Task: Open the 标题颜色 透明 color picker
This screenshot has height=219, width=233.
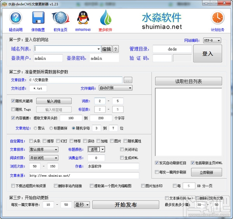Action: pos(96,150)
